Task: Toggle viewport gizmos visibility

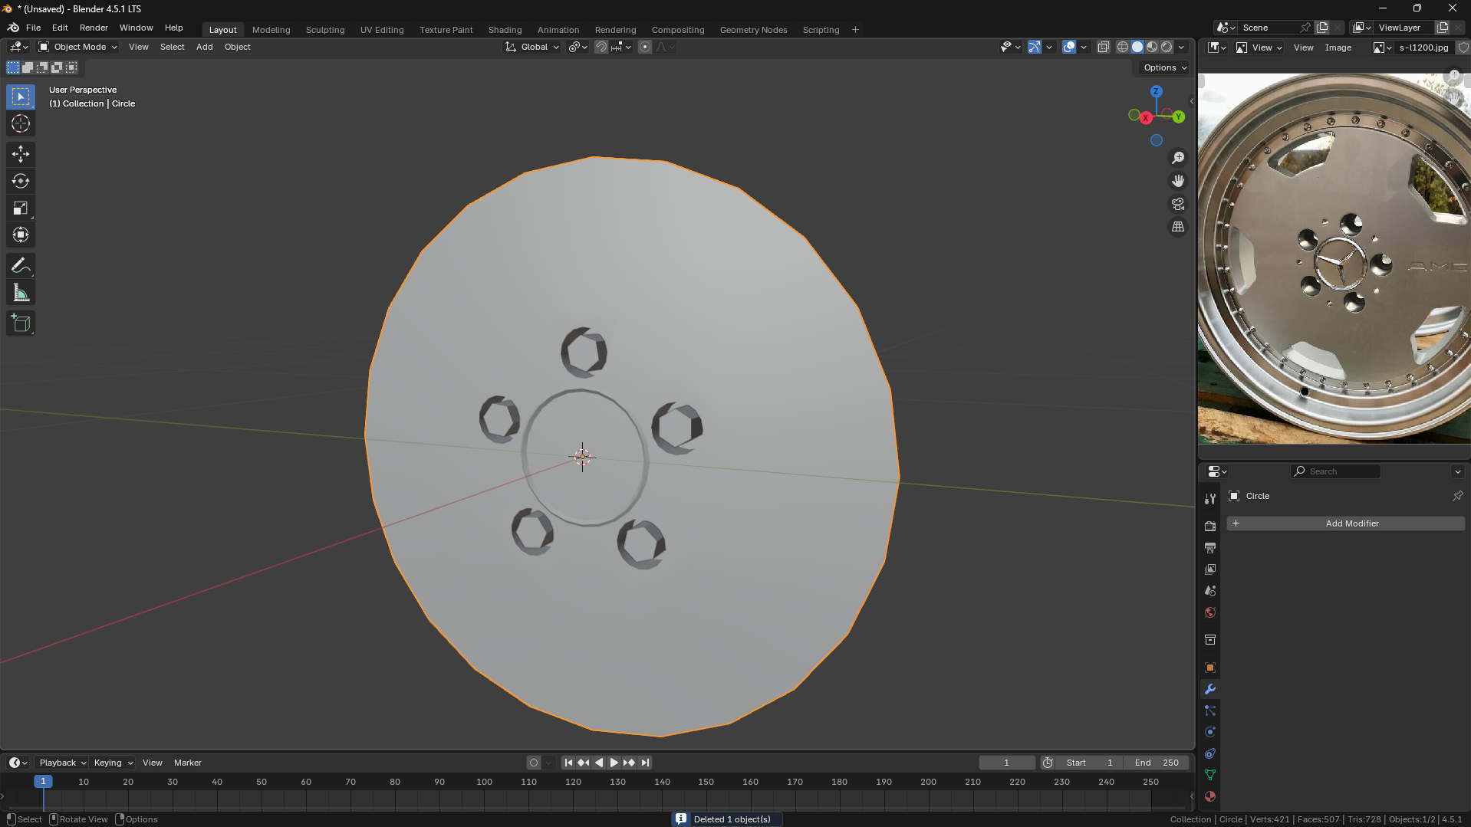Action: 1035,48
